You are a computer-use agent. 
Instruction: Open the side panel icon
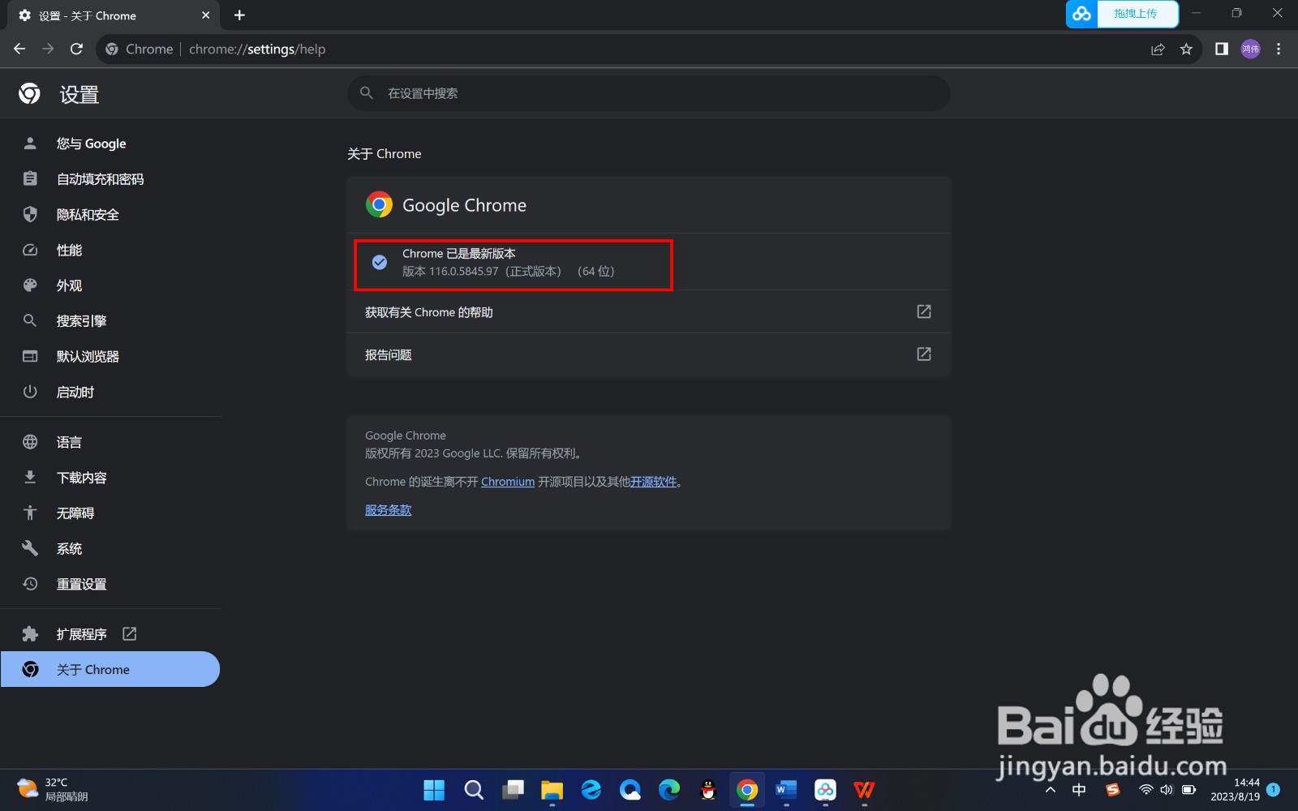coord(1221,49)
